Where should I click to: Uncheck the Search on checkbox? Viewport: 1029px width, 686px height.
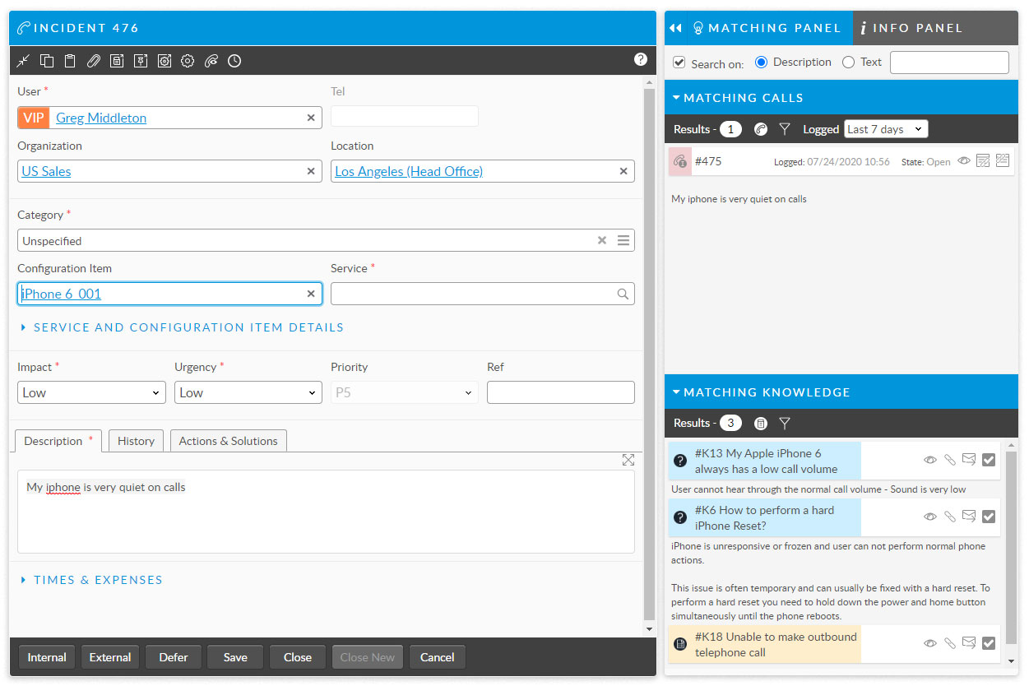pos(679,62)
